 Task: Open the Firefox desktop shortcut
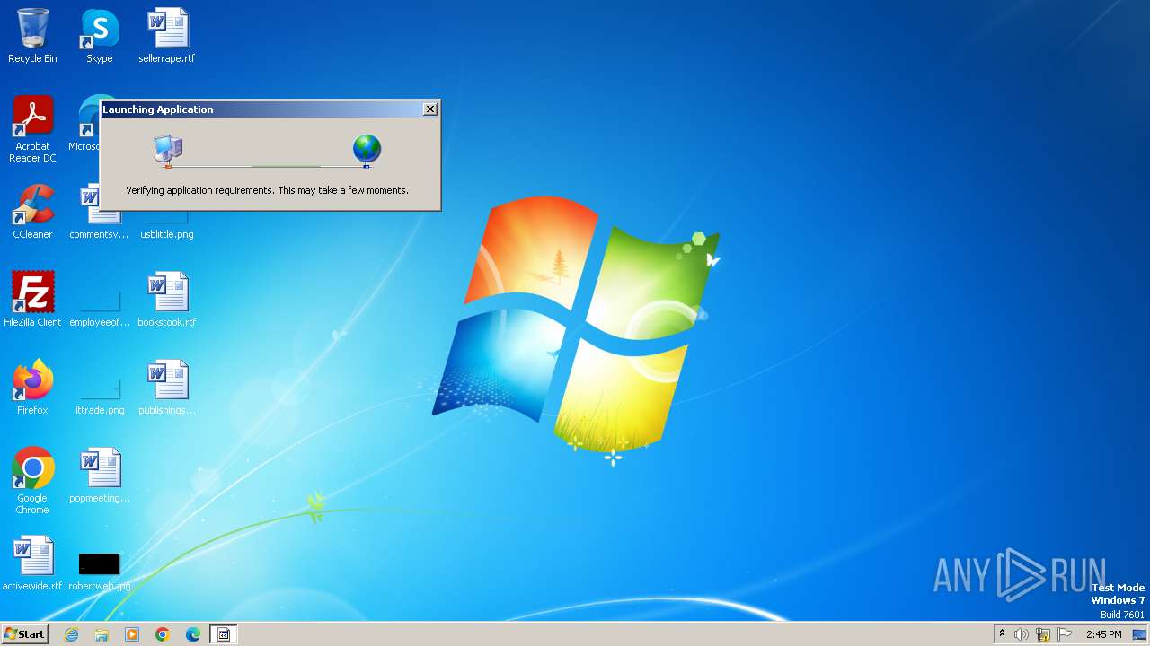point(32,388)
